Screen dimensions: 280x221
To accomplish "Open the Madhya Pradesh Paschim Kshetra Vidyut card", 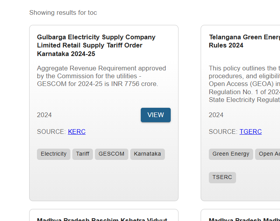I will (x=102, y=218).
